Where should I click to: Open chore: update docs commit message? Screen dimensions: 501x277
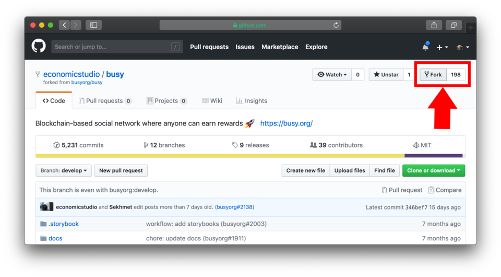click(x=196, y=238)
